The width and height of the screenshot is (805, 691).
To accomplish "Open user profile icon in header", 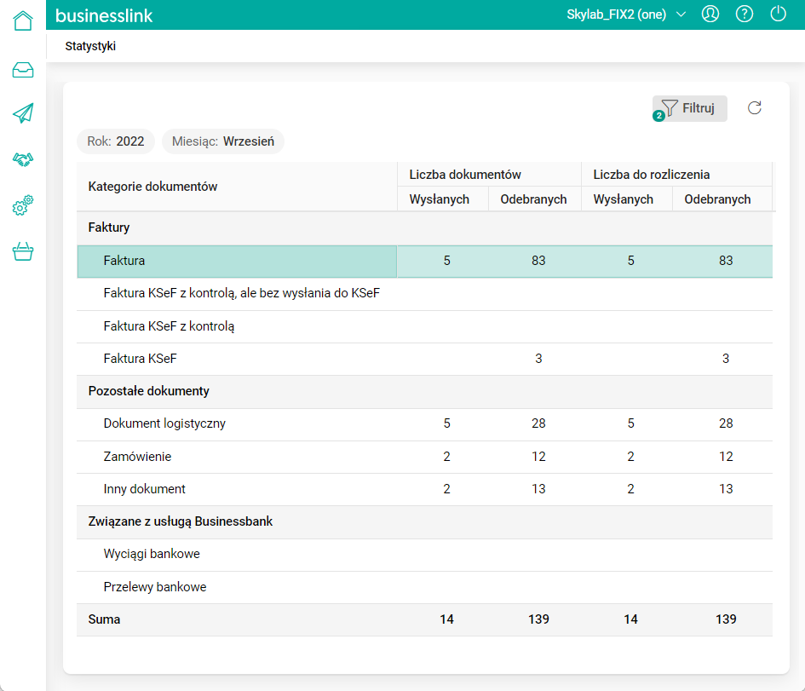I will tap(710, 14).
